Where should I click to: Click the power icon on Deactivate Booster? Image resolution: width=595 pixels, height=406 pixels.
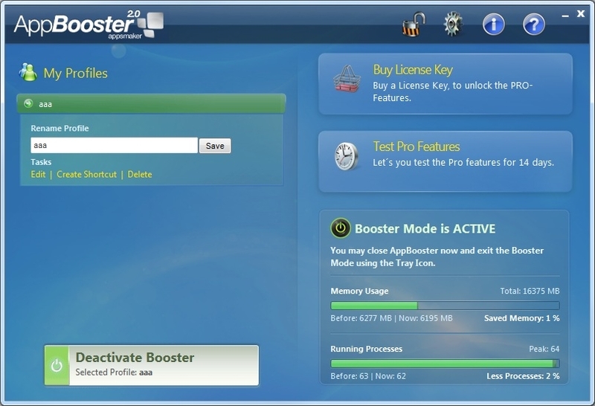pos(57,365)
